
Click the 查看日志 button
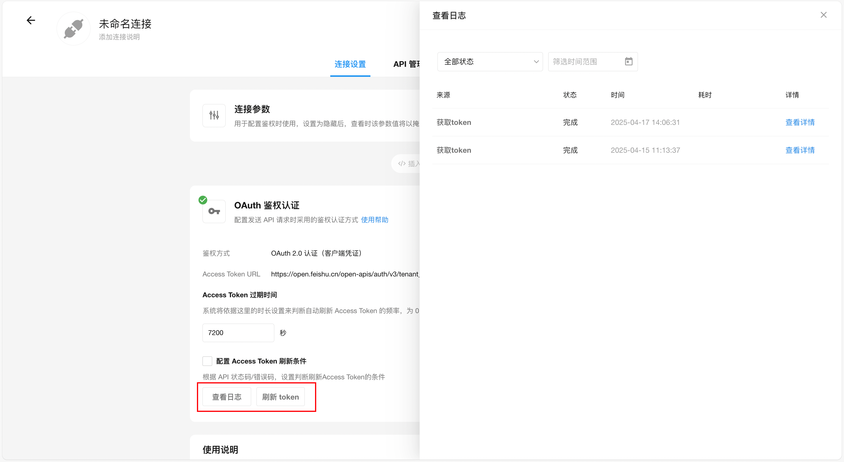click(x=227, y=397)
